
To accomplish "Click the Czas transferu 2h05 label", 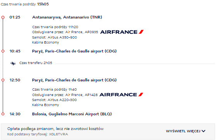I will [36, 63].
